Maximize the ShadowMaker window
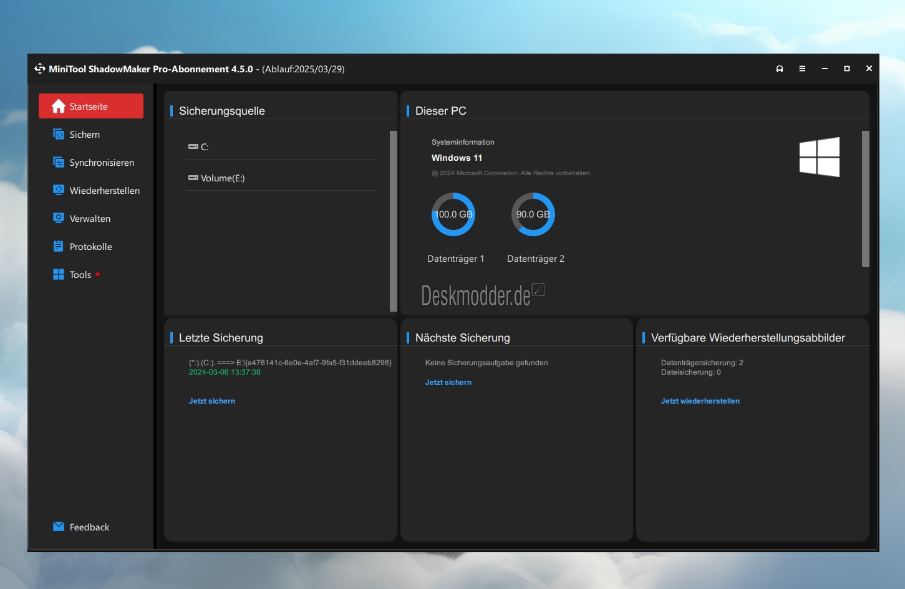This screenshot has width=905, height=589. (x=847, y=69)
